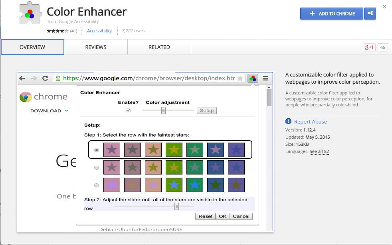Click the green padlock security icon

pyautogui.click(x=58, y=78)
